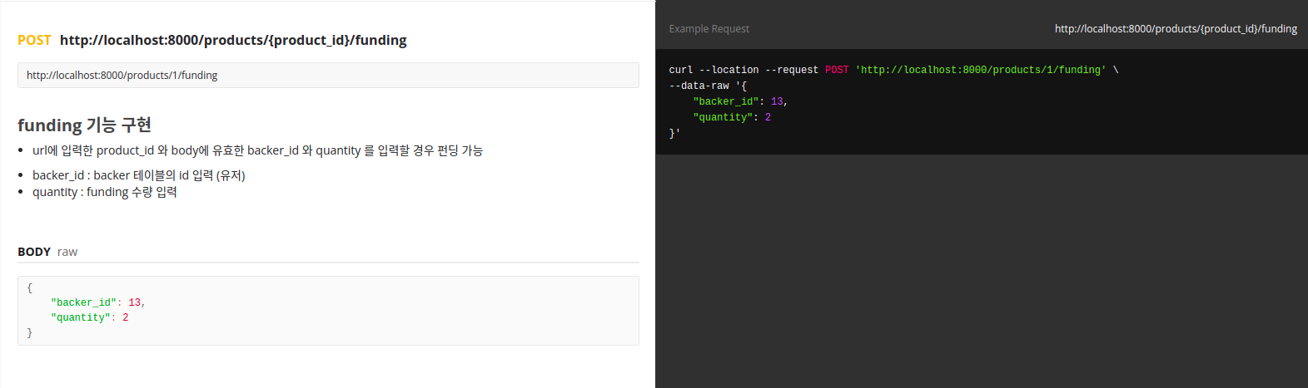Click the quoted URL in curl command
Image resolution: width=1308 pixels, height=388 pixels.
981,70
